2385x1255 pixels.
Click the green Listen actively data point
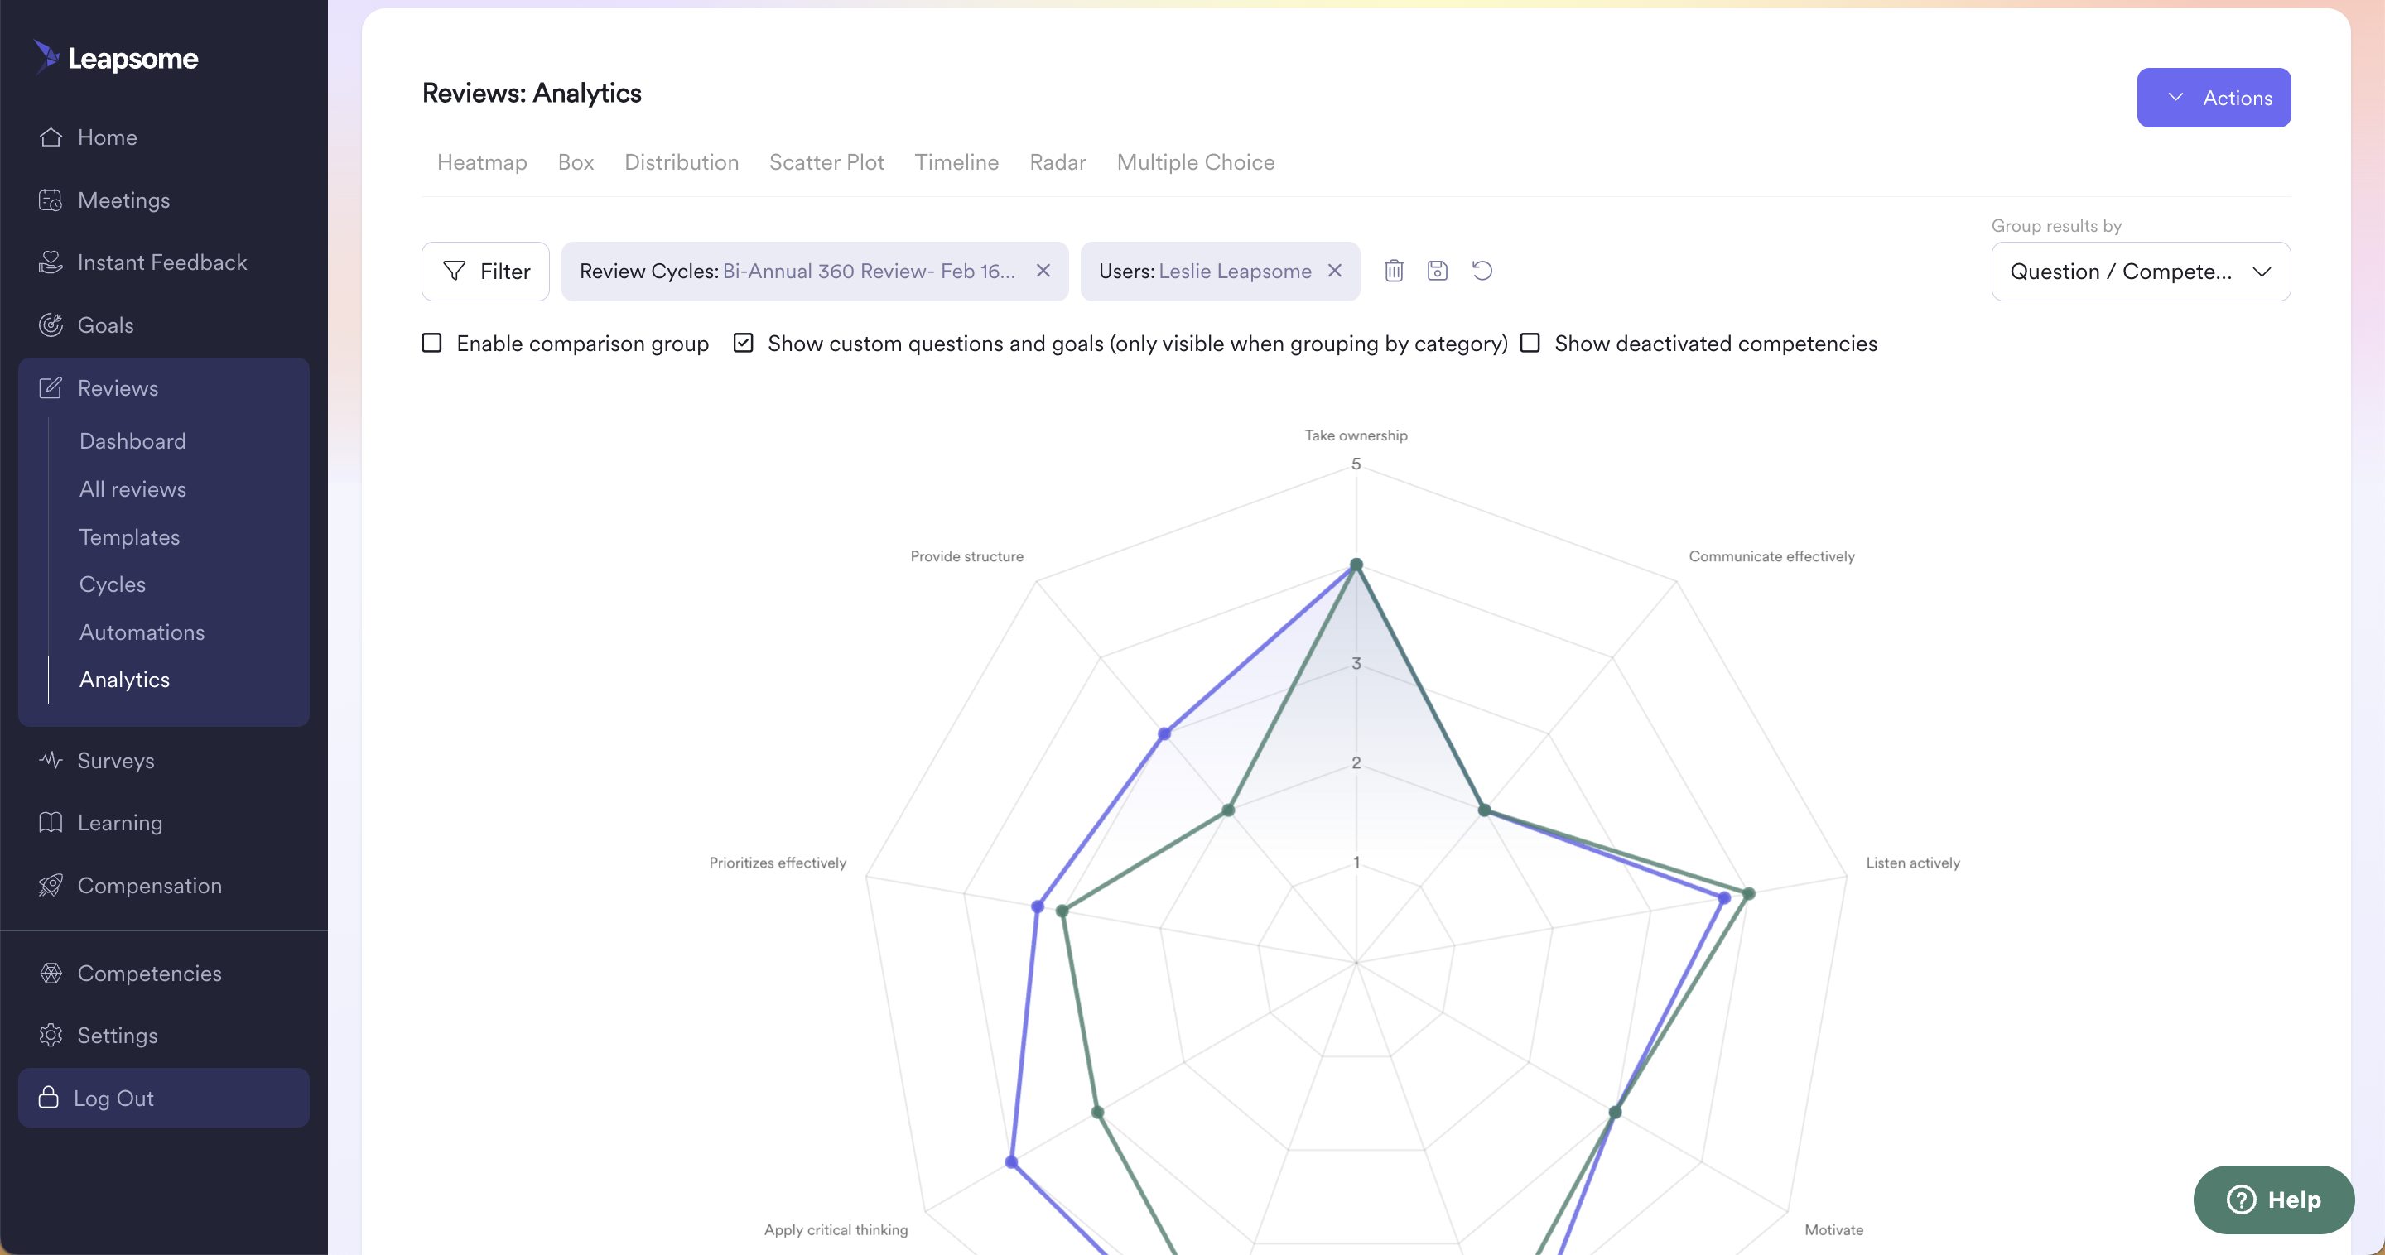coord(1748,893)
